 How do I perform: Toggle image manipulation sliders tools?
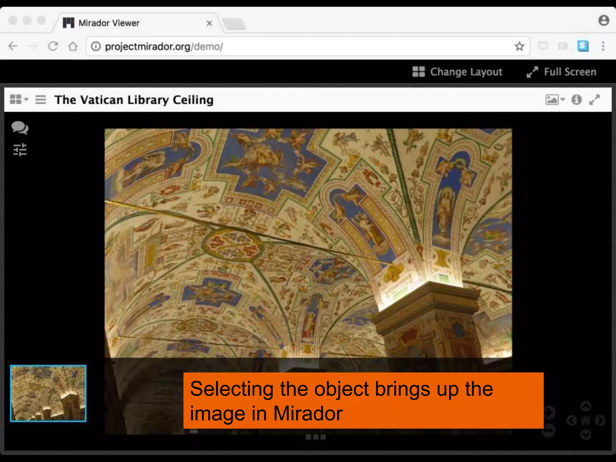tap(20, 149)
